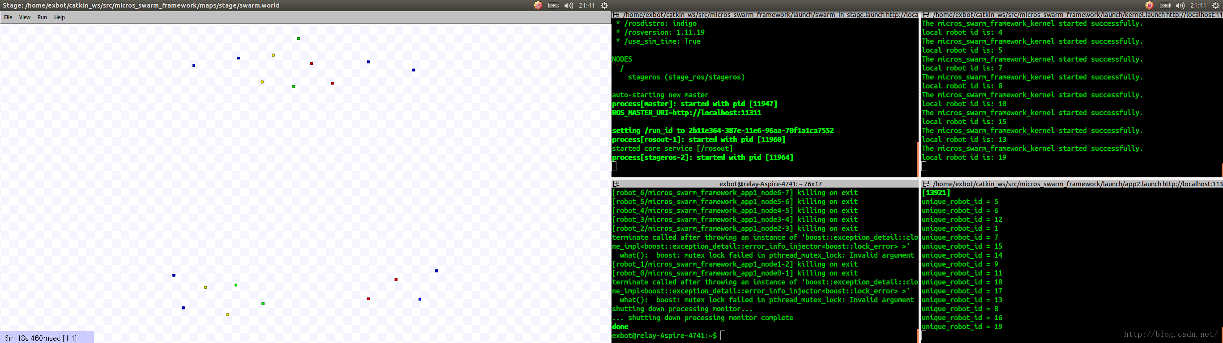Screen dimensions: 1223x343
Task: Click 'unique_robot_id = 1' line
Action: pyautogui.click(x=960, y=229)
